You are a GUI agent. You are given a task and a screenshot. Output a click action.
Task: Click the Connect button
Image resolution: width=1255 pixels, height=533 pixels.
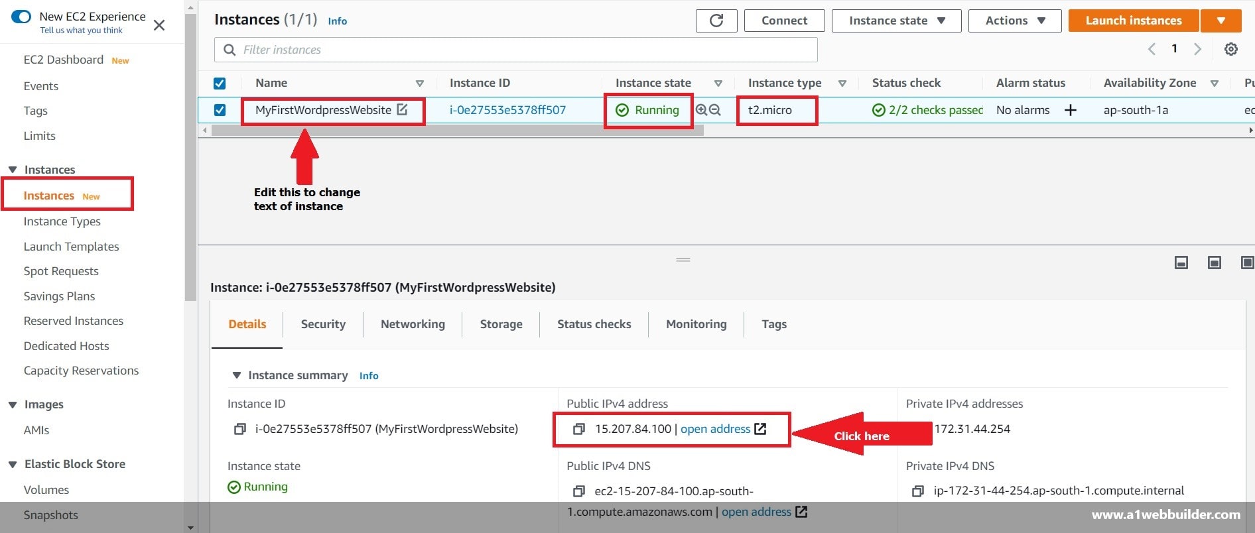[x=785, y=21]
